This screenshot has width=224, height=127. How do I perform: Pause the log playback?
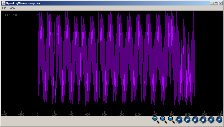[x=195, y=120]
